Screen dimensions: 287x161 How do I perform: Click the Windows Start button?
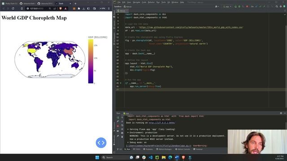click(x=97, y=157)
